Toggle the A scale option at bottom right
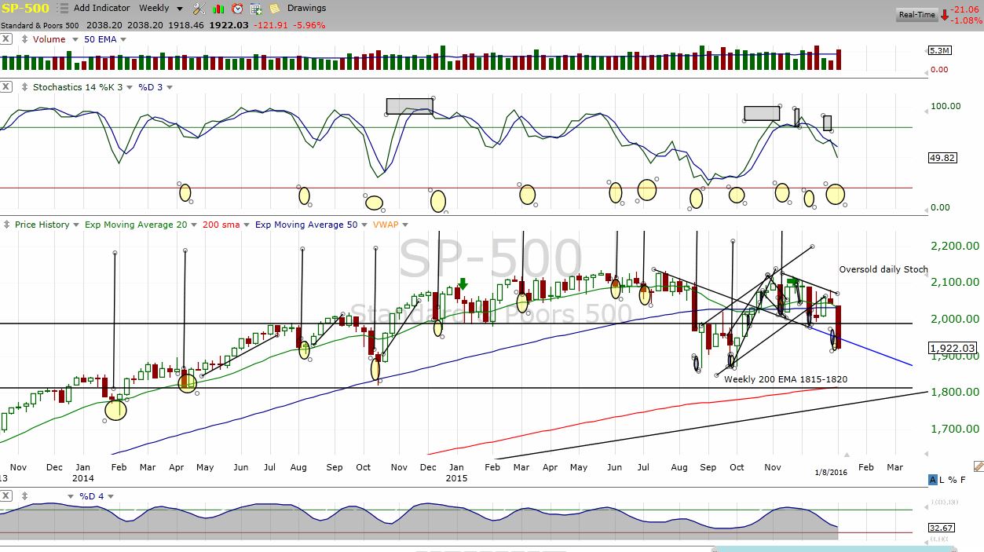The height and width of the screenshot is (552, 984). (x=933, y=480)
